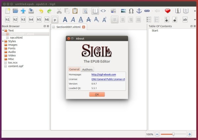
Task: Collapse the Text folder
Action: click(x=3, y=30)
